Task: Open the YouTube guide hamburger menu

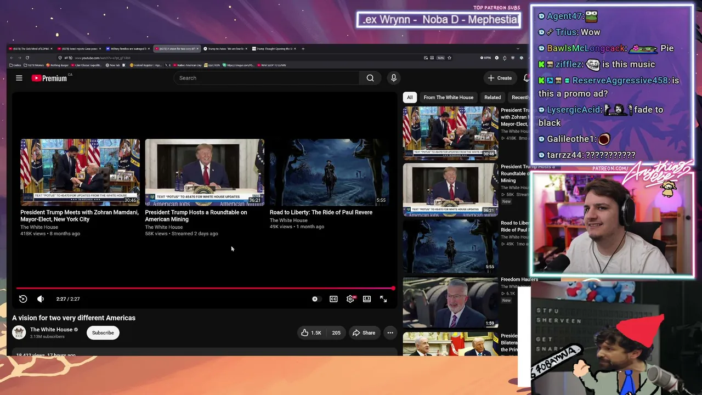Action: click(19, 78)
